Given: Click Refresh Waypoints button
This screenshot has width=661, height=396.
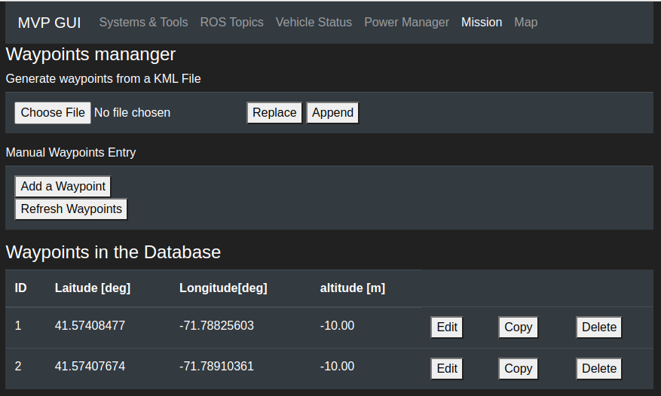Looking at the screenshot, I should point(72,209).
